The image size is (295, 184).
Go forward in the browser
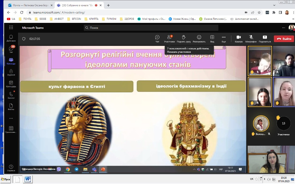(x=15, y=12)
